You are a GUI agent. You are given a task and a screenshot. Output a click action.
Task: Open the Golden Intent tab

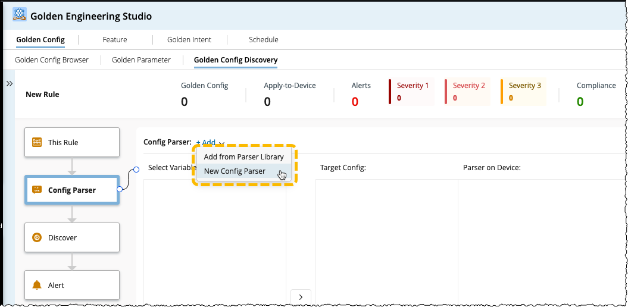(x=189, y=40)
